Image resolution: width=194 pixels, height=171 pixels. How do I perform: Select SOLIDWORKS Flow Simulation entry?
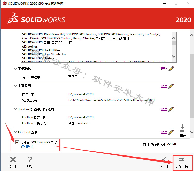click(44, 54)
